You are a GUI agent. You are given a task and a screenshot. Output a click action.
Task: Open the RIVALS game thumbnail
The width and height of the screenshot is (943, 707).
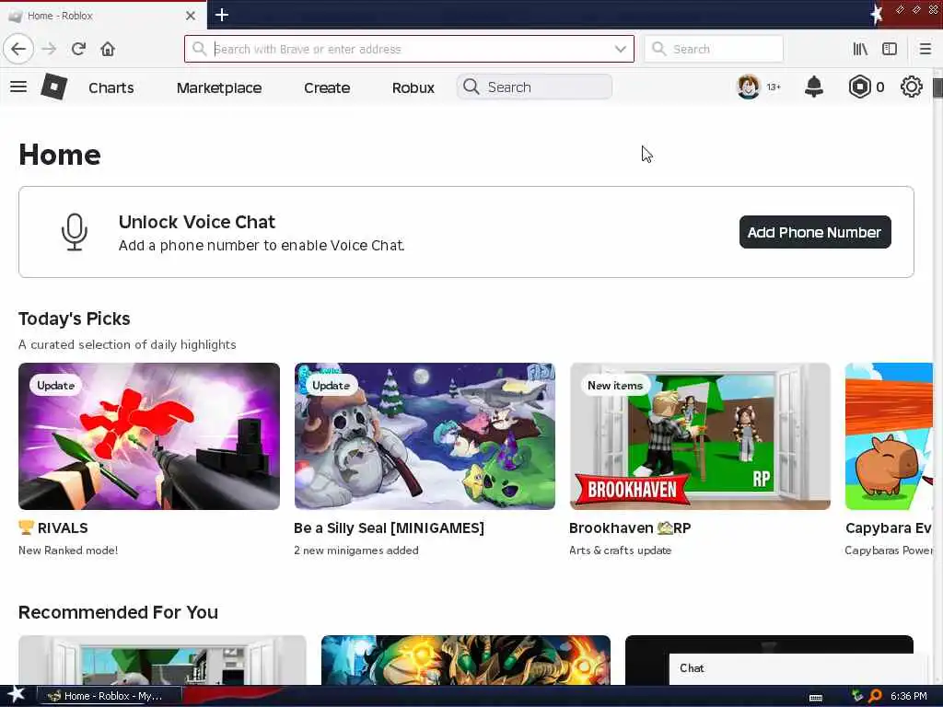[149, 436]
